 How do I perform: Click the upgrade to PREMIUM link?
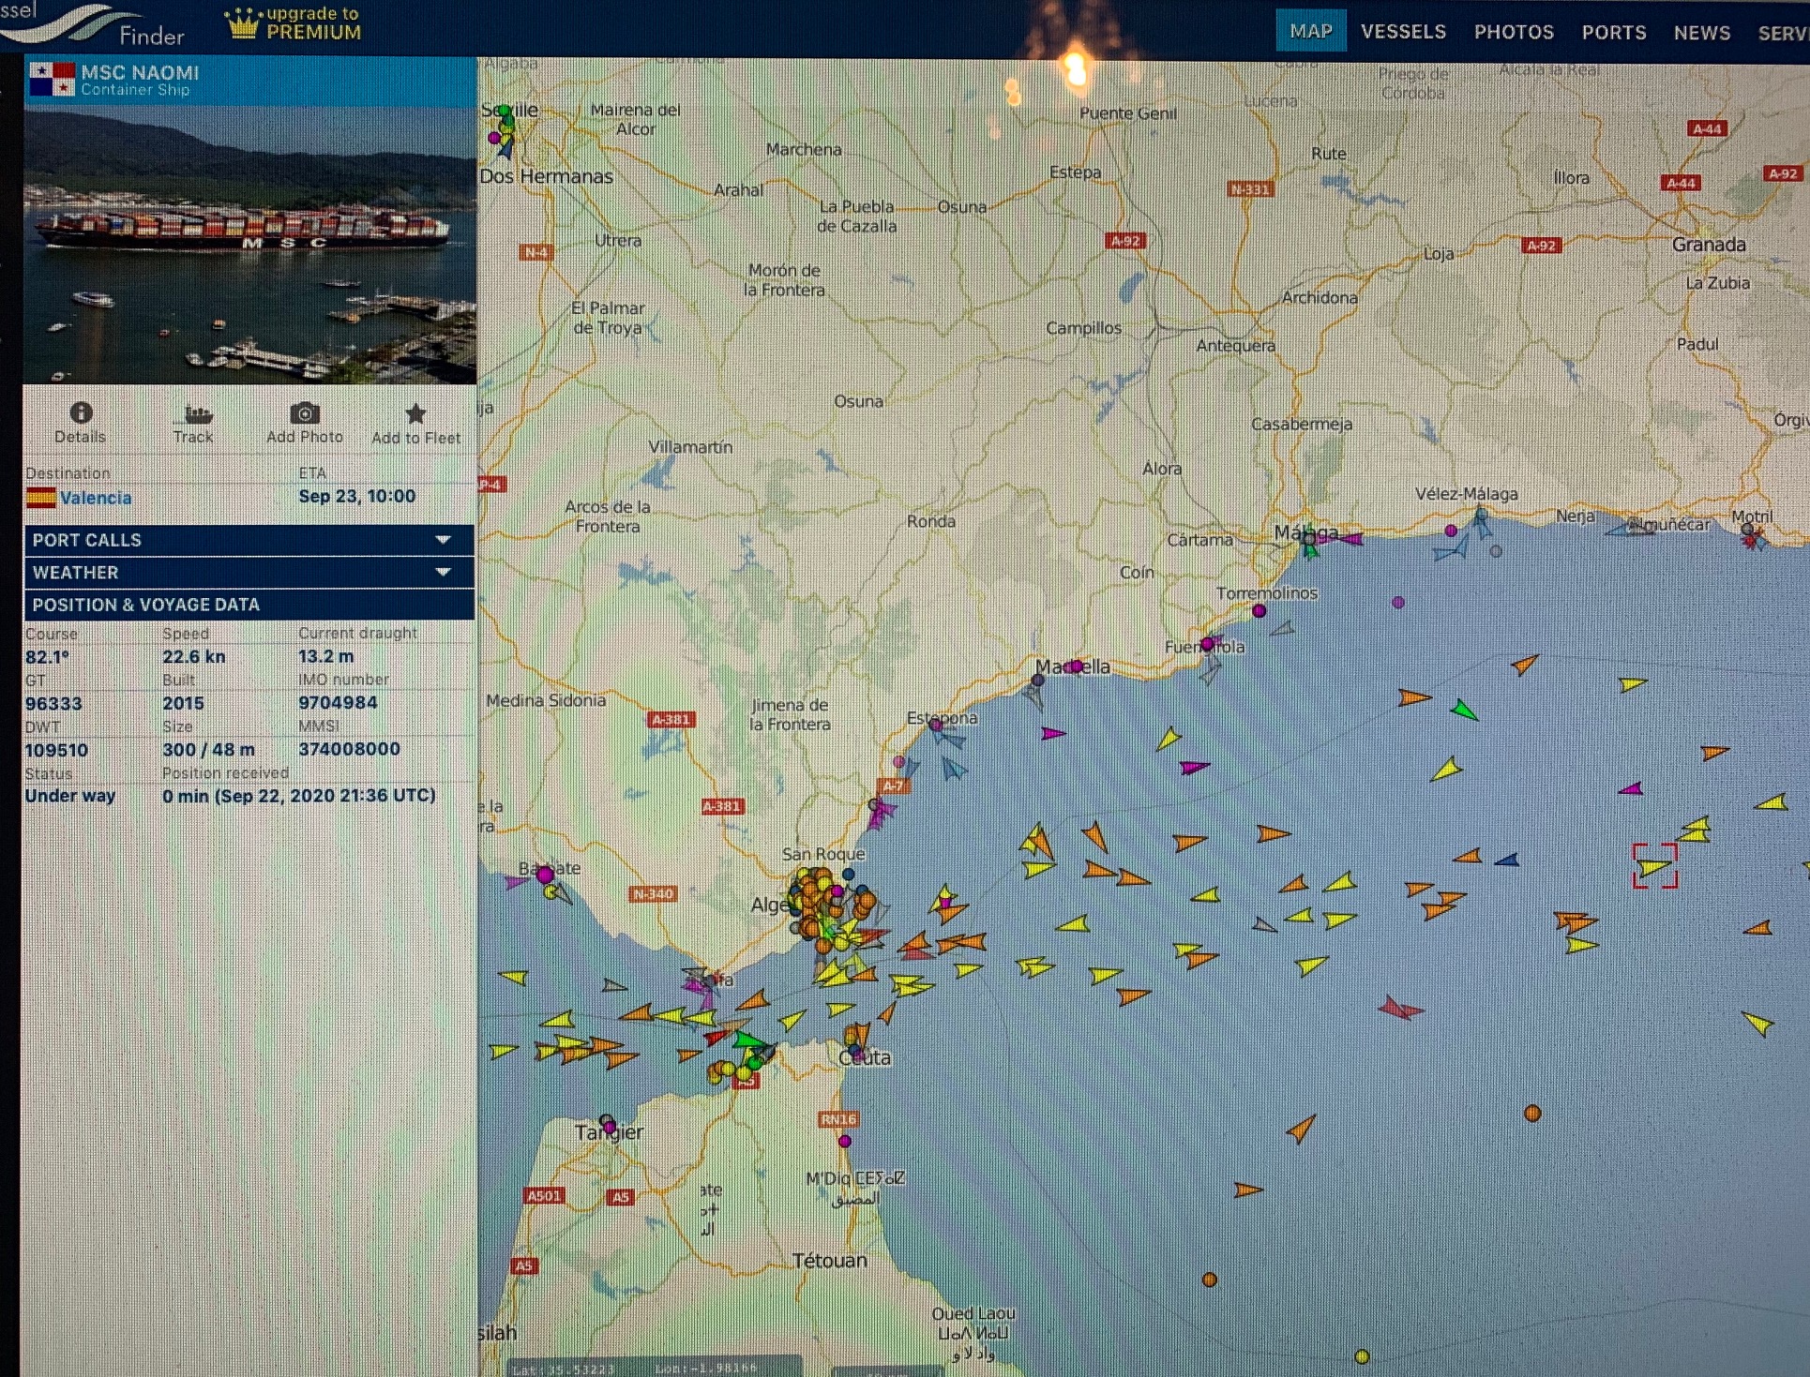(x=313, y=23)
